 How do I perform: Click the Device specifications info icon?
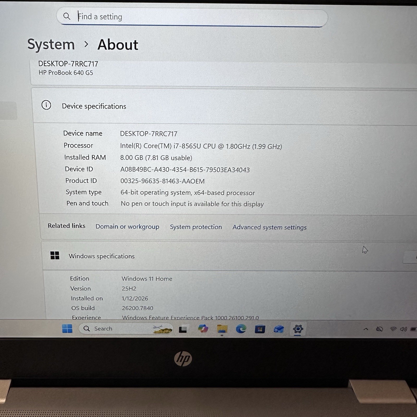click(46, 105)
